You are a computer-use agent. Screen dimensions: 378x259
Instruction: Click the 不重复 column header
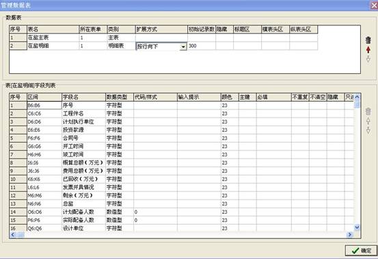[x=300, y=97]
